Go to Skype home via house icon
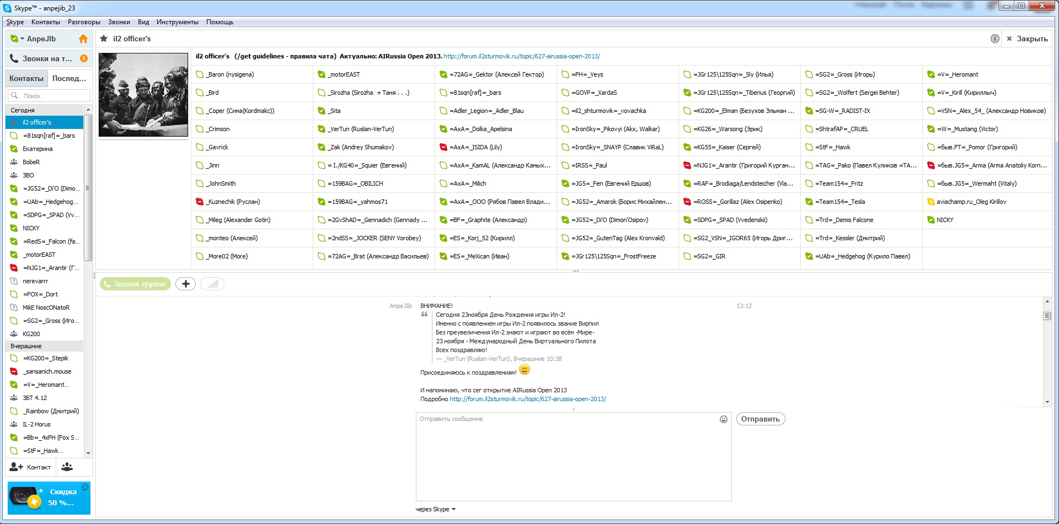 click(83, 39)
